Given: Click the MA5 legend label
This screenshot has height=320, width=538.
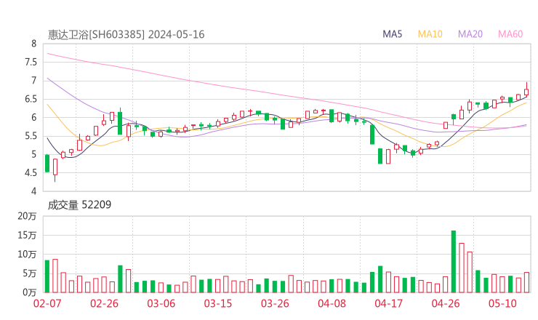Looking at the screenshot, I should pyautogui.click(x=392, y=34).
